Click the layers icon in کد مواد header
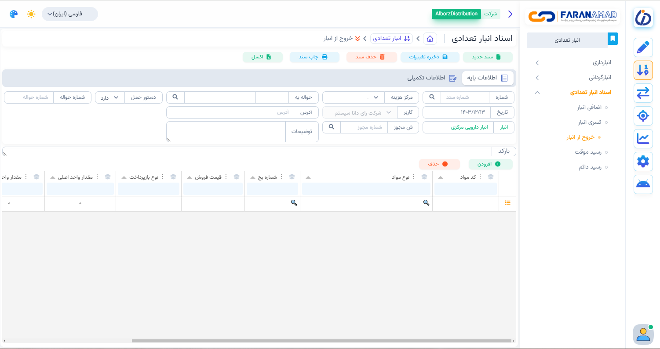This screenshot has height=349, width=660. 491,177
